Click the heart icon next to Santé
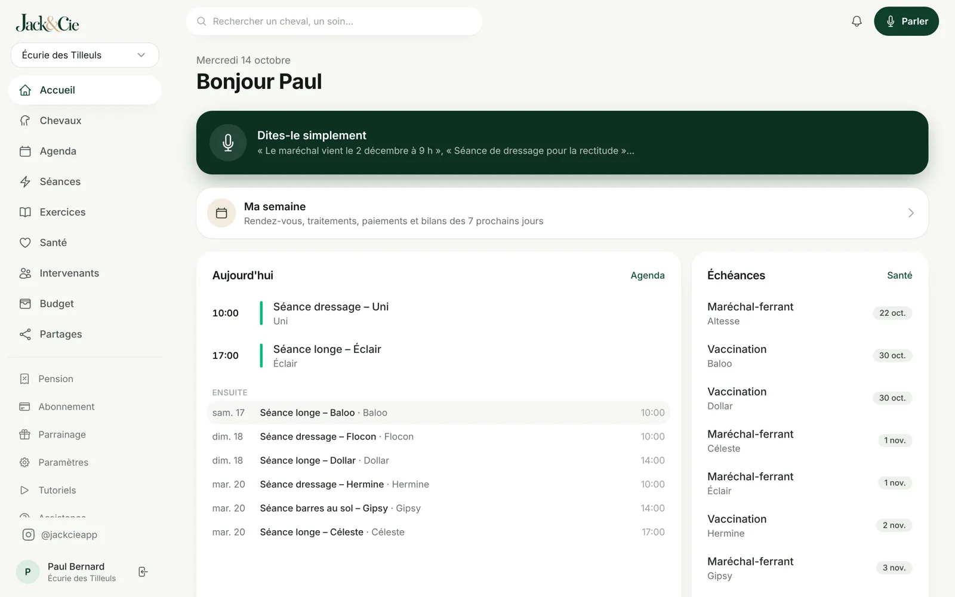This screenshot has width=955, height=597. click(x=25, y=242)
